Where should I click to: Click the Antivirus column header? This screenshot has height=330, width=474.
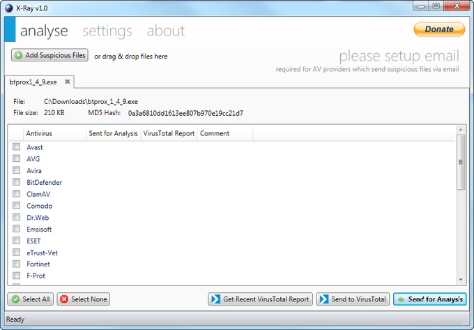(x=54, y=133)
